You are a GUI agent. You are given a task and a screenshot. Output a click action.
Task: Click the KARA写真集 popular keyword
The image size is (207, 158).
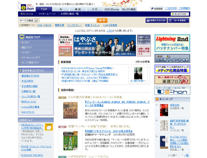click(110, 25)
